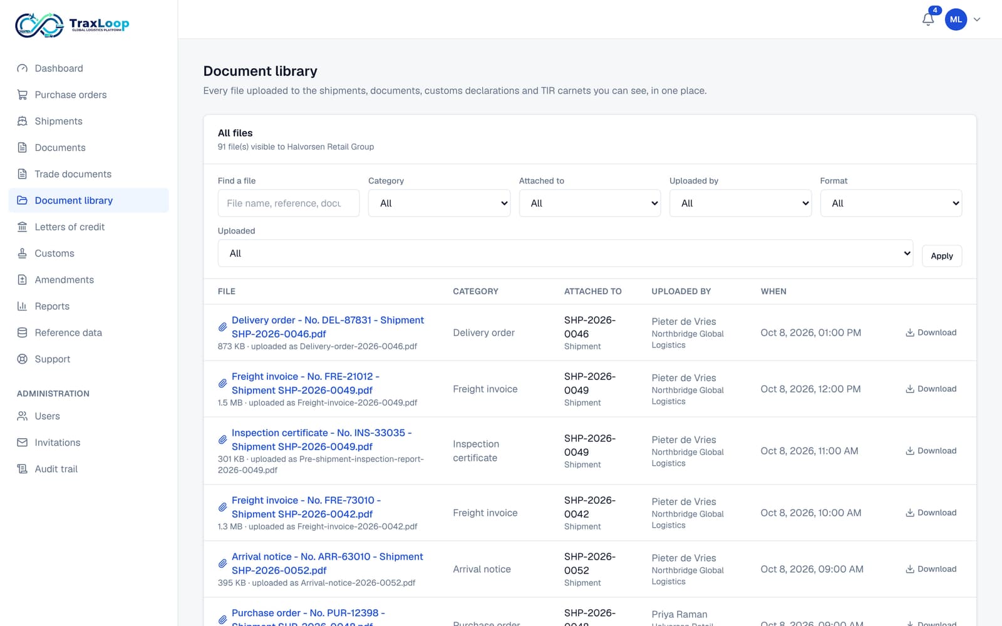Viewport: 1002px width, 626px height.
Task: Open Amendments in the sidebar
Action: point(89,280)
